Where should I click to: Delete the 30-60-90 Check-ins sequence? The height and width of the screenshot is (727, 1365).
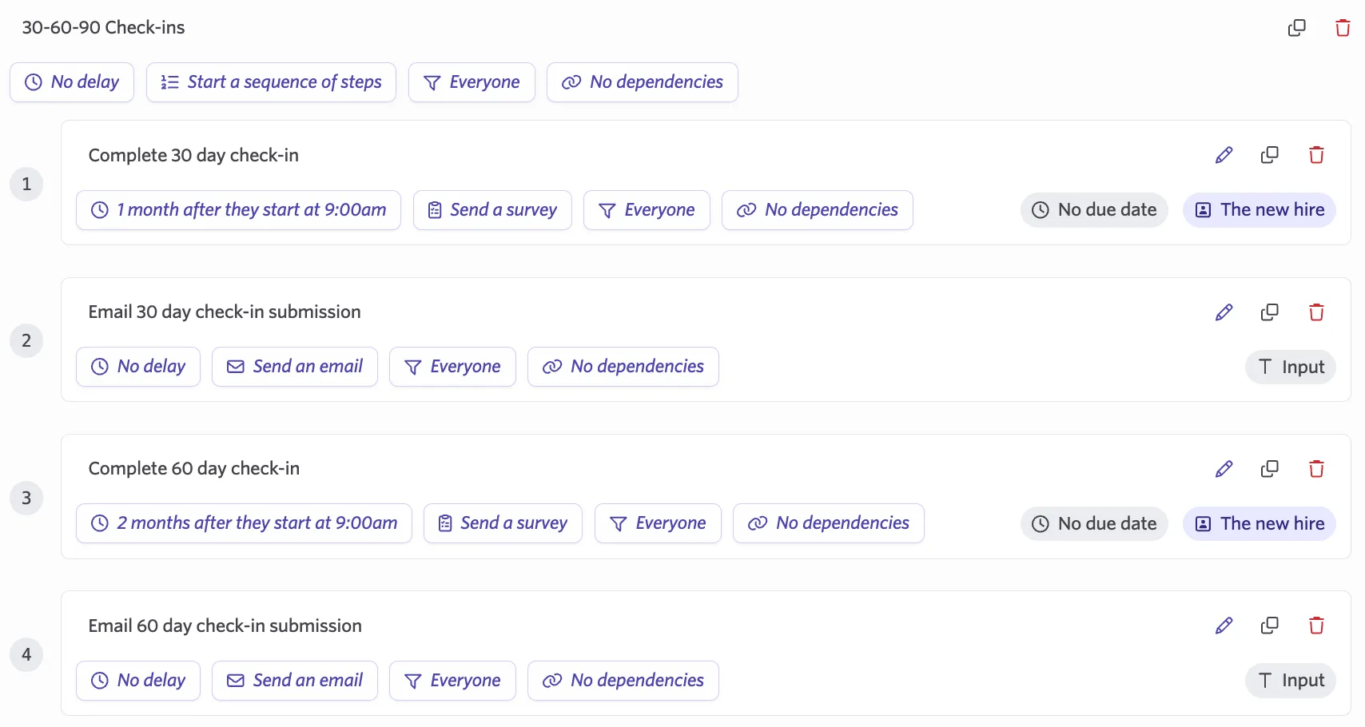click(x=1343, y=28)
